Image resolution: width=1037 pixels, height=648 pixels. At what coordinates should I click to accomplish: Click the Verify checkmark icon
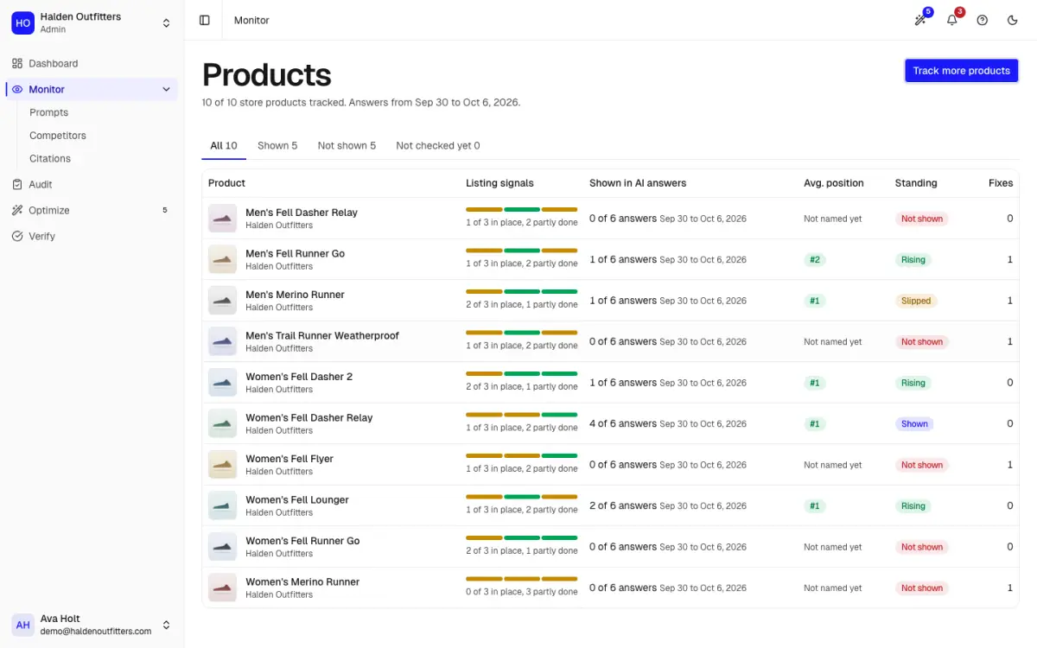[x=17, y=236]
